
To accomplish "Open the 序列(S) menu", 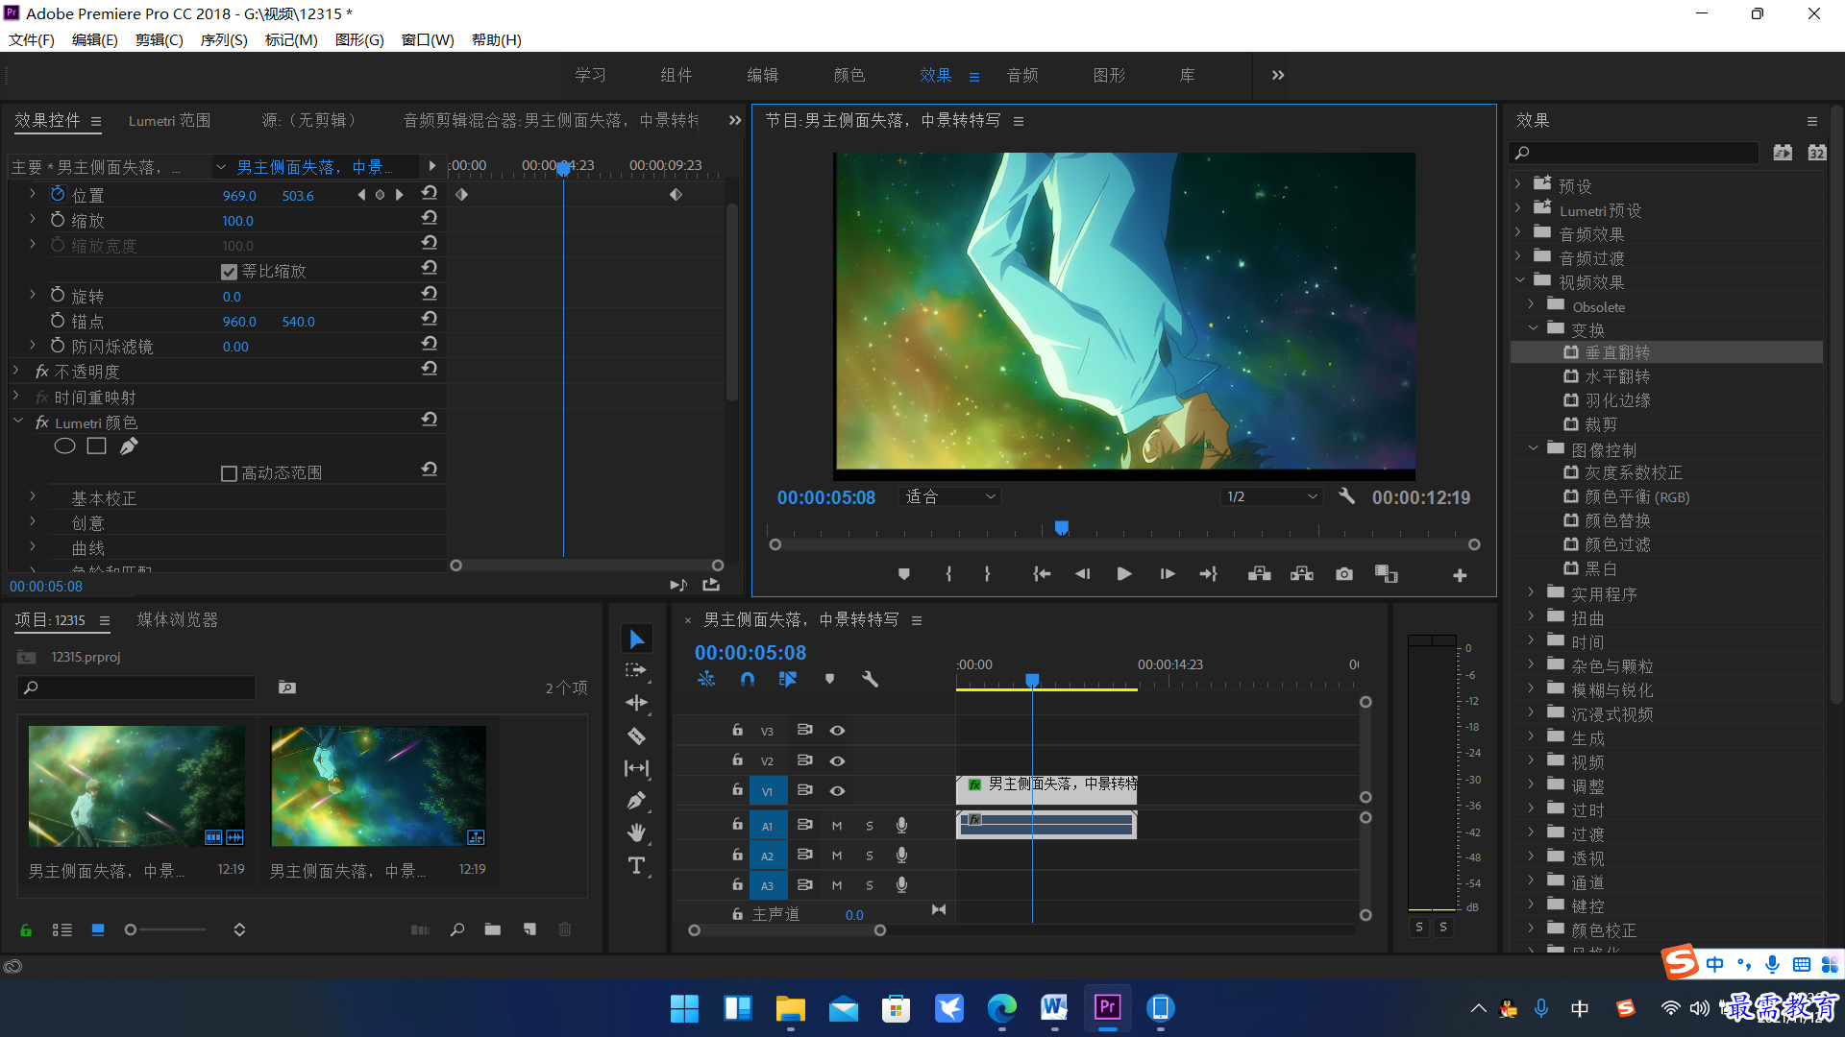I will (x=224, y=39).
